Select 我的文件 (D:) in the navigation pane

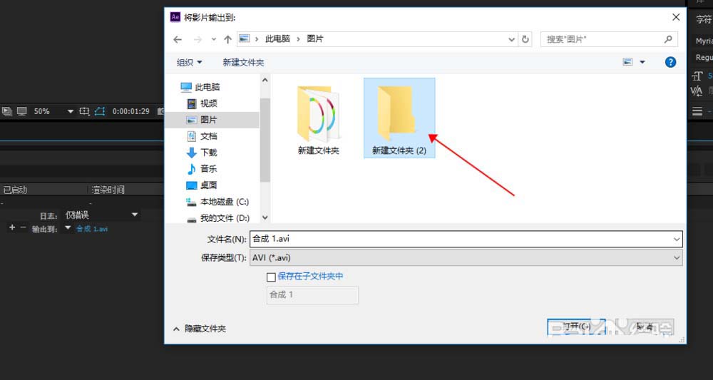(218, 217)
